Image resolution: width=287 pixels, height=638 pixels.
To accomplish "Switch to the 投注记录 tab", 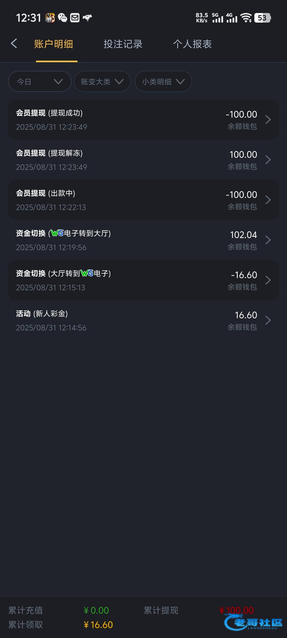I will [x=123, y=44].
